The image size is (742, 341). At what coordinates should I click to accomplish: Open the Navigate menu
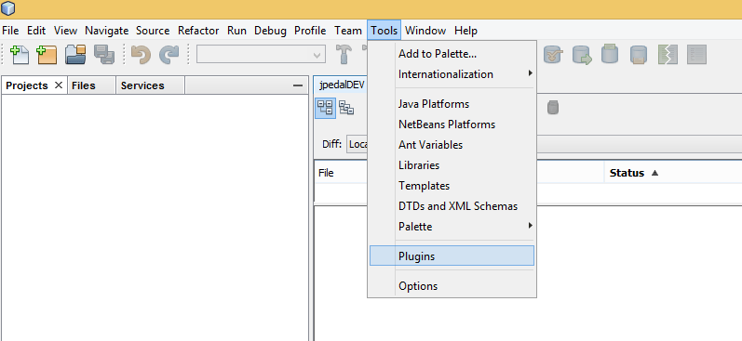click(x=106, y=31)
